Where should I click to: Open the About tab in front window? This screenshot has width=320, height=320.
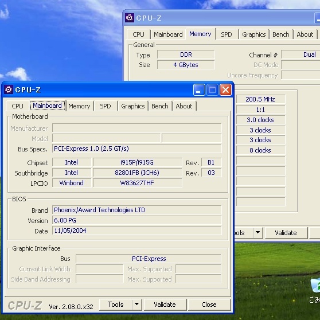tap(184, 106)
